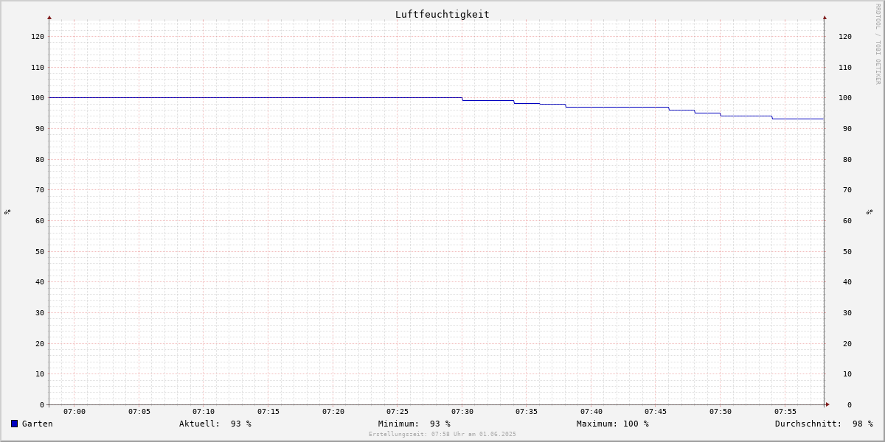
Task: Click the 07:35 time axis label
Action: [527, 412]
